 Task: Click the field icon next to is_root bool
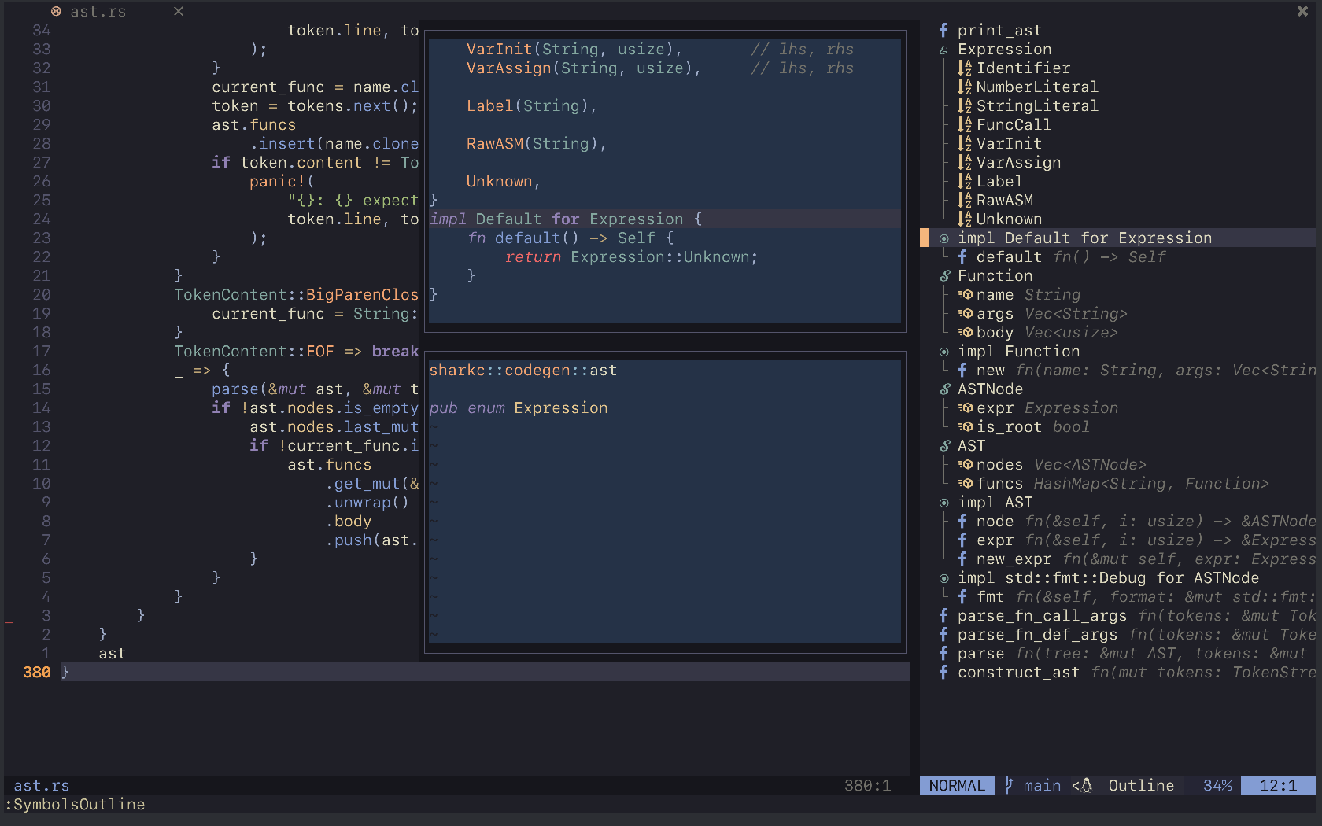[966, 426]
